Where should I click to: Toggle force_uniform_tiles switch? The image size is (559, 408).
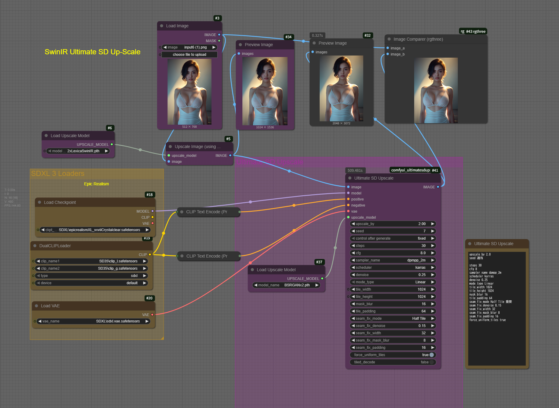coord(431,355)
